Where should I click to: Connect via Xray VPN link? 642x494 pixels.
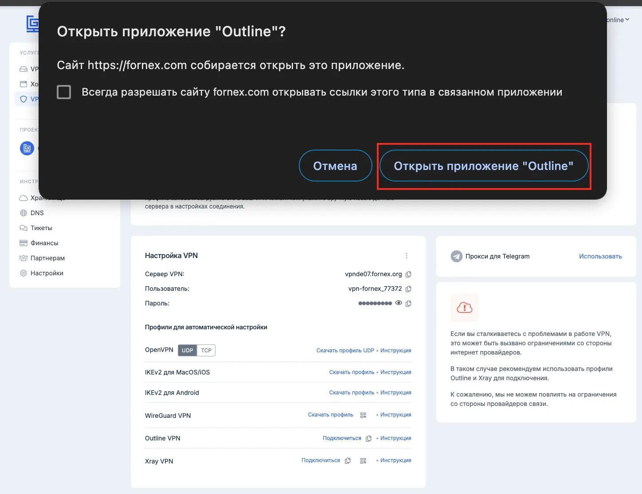pyautogui.click(x=321, y=460)
